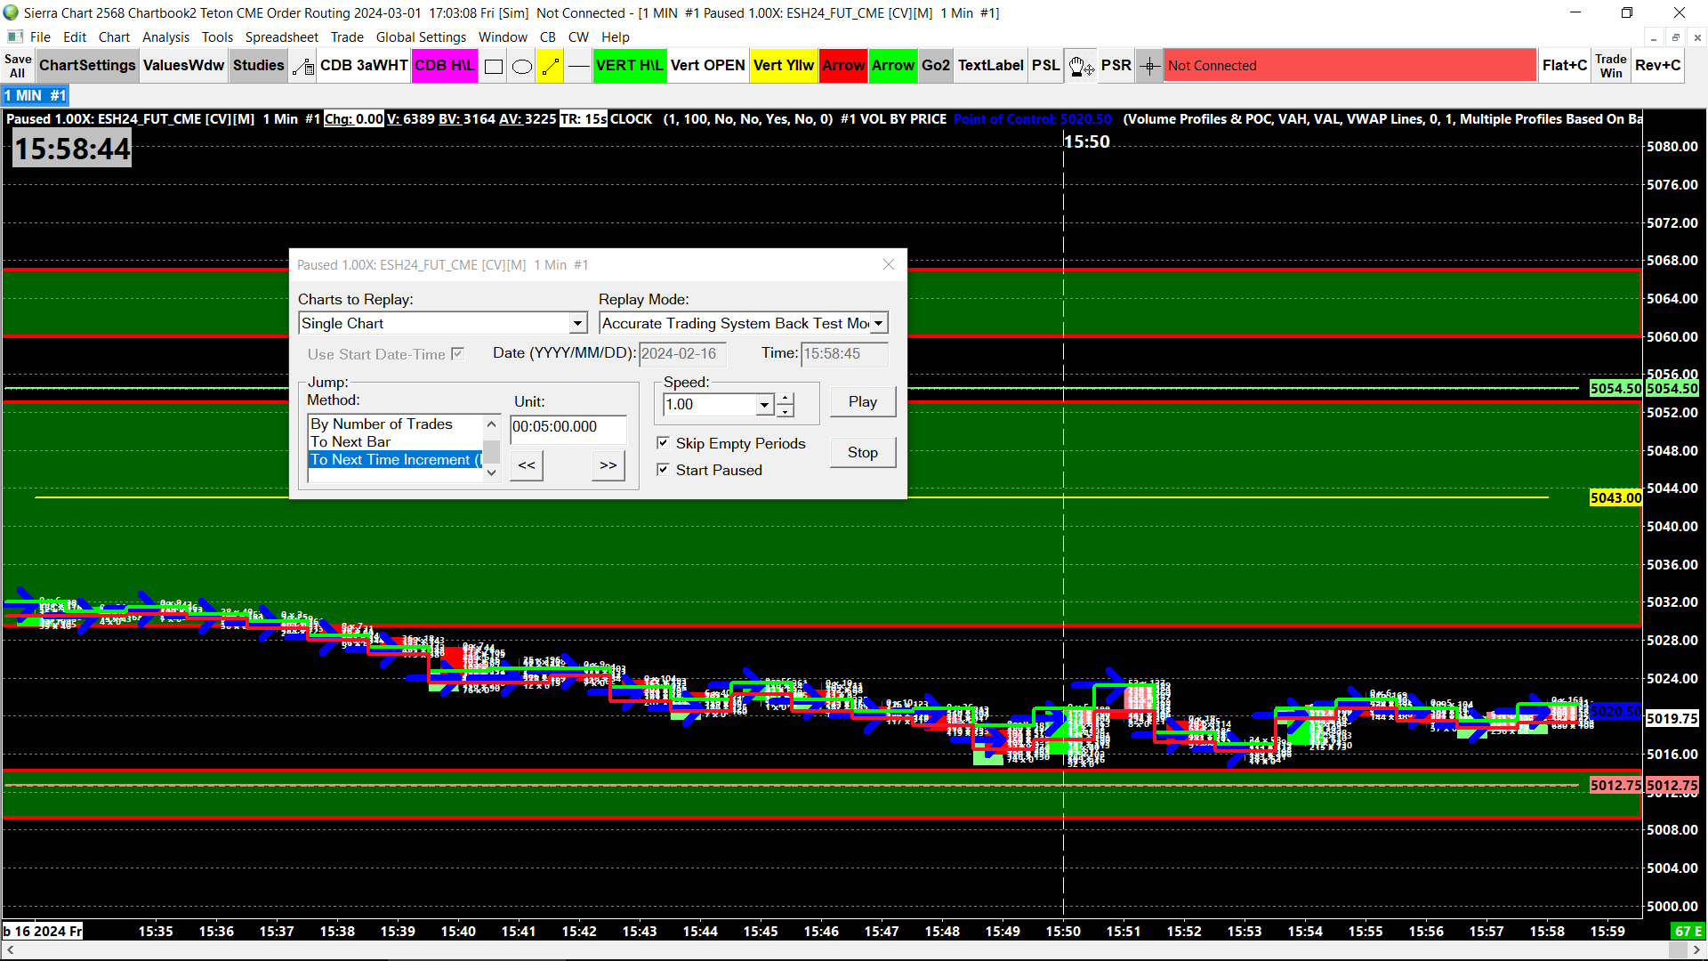Image resolution: width=1708 pixels, height=961 pixels.
Task: Click the magenta CDB H\L color button
Action: click(x=445, y=66)
